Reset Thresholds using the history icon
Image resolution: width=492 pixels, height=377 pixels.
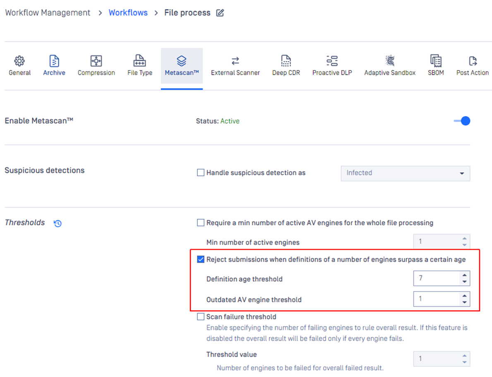click(x=58, y=223)
